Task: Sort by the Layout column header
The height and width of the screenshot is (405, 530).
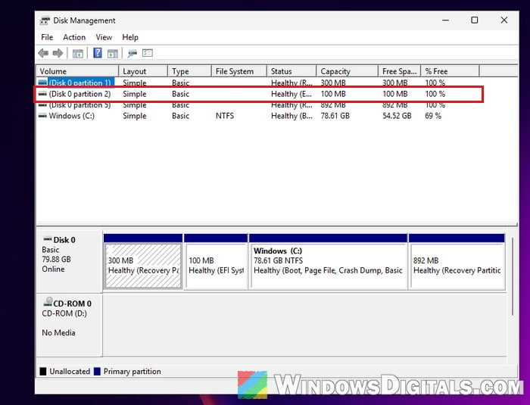Action: pos(143,71)
